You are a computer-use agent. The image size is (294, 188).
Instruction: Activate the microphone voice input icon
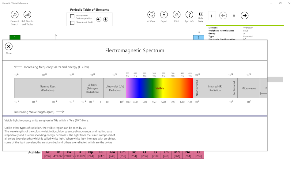106,19
